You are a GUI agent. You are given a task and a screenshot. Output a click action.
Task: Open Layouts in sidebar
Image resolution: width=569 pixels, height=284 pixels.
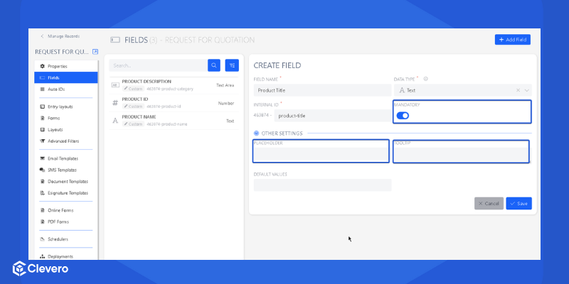pos(66,130)
